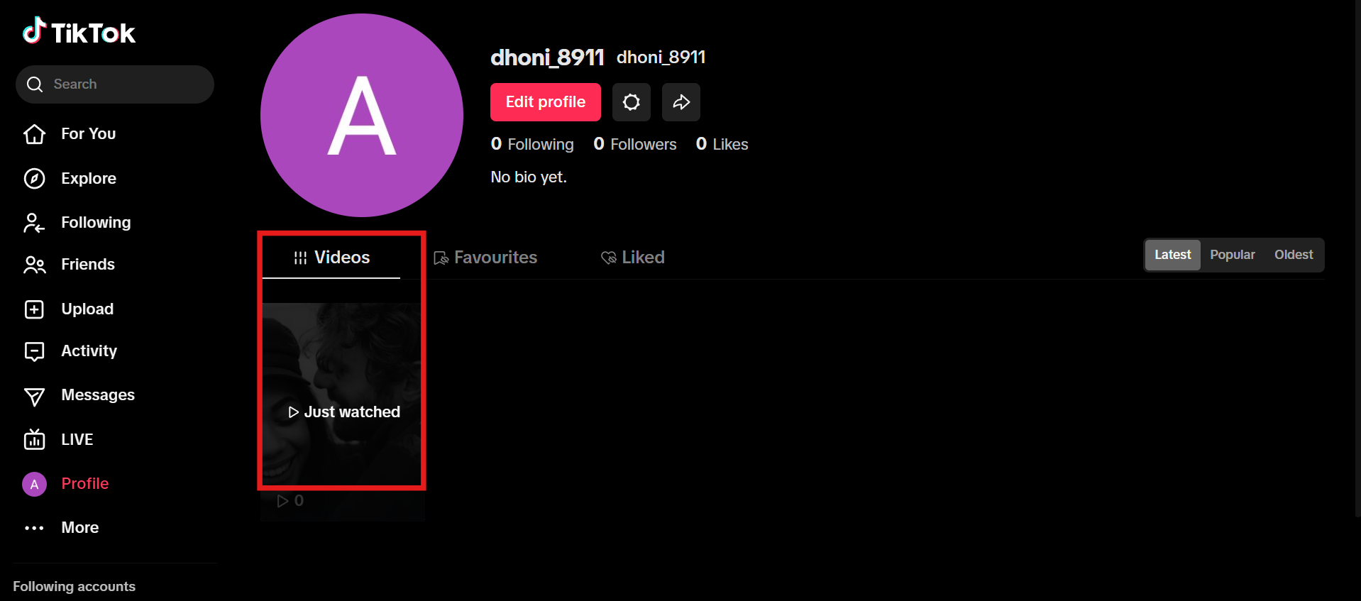
Task: Switch to the Liked tab
Action: point(633,258)
